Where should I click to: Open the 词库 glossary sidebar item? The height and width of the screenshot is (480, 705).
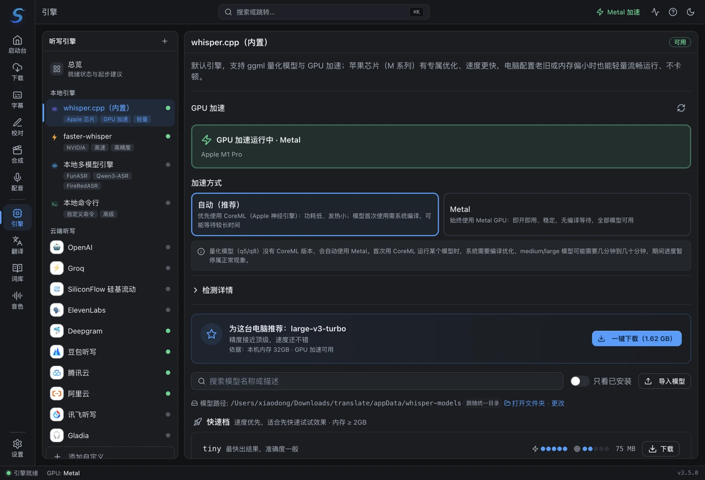click(x=17, y=272)
